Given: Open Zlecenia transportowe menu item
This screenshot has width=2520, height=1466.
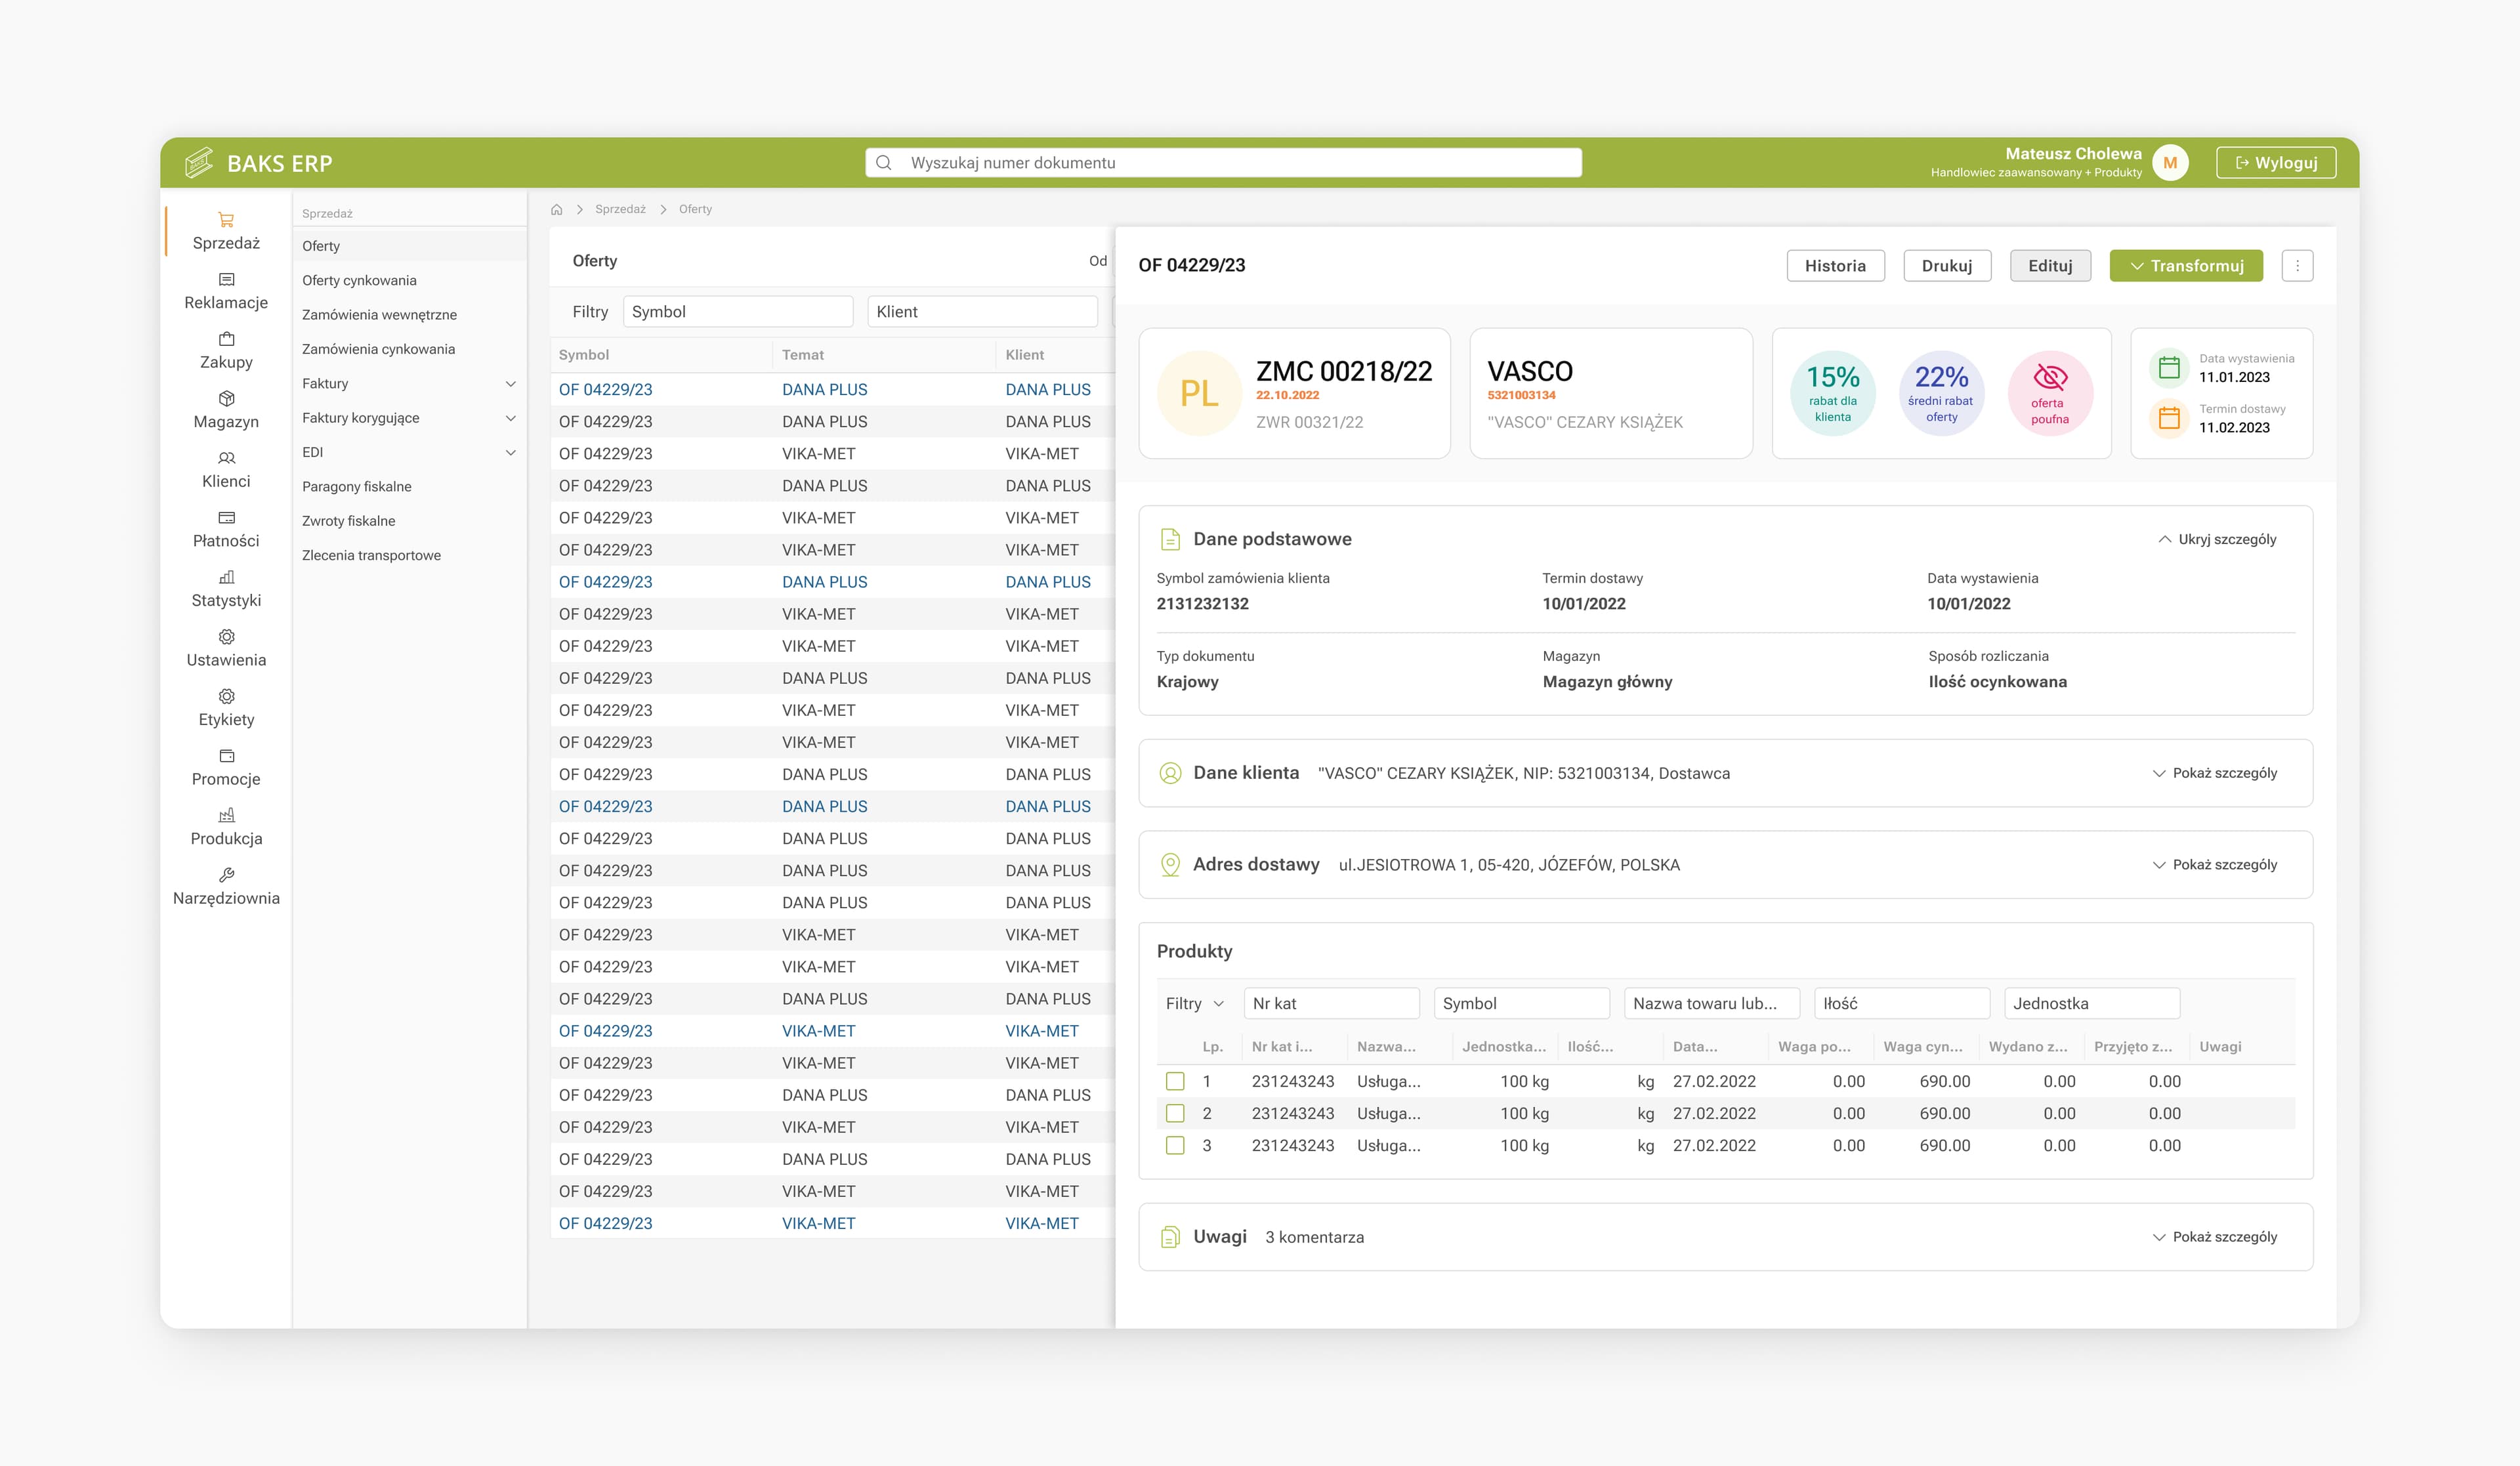Looking at the screenshot, I should pyautogui.click(x=371, y=555).
